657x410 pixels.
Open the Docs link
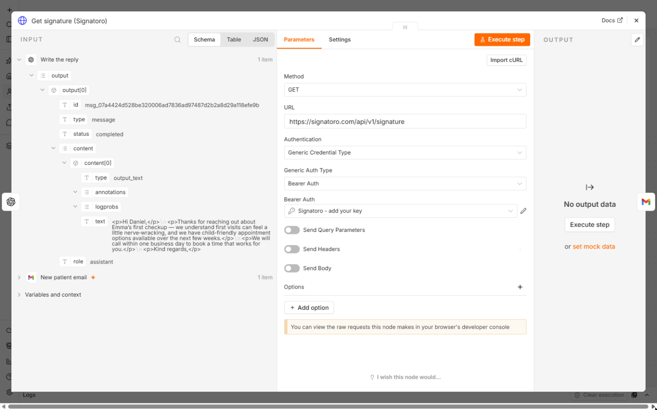pyautogui.click(x=612, y=20)
